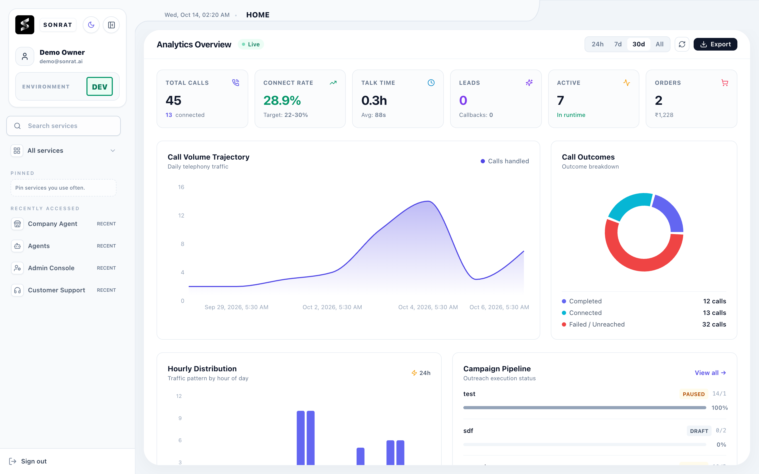Click the test campaign progress bar

click(x=585, y=408)
